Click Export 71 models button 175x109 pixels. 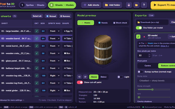point(163,5)
